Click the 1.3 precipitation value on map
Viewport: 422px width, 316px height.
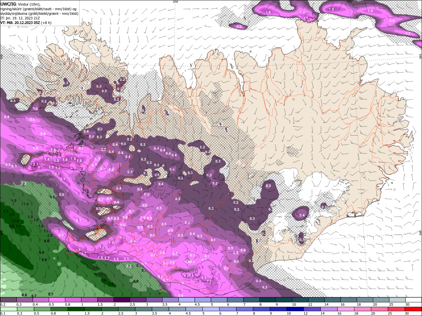click(x=116, y=259)
